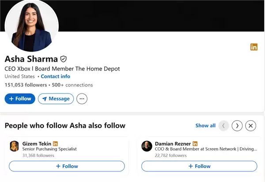Follow Damian Rezner

point(199,166)
